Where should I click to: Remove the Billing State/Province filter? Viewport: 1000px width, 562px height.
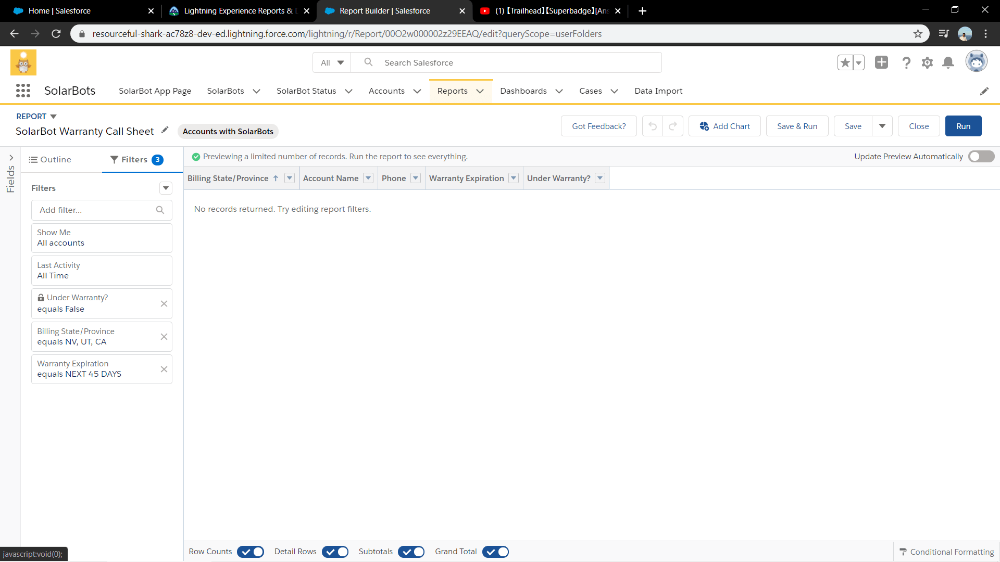click(164, 337)
